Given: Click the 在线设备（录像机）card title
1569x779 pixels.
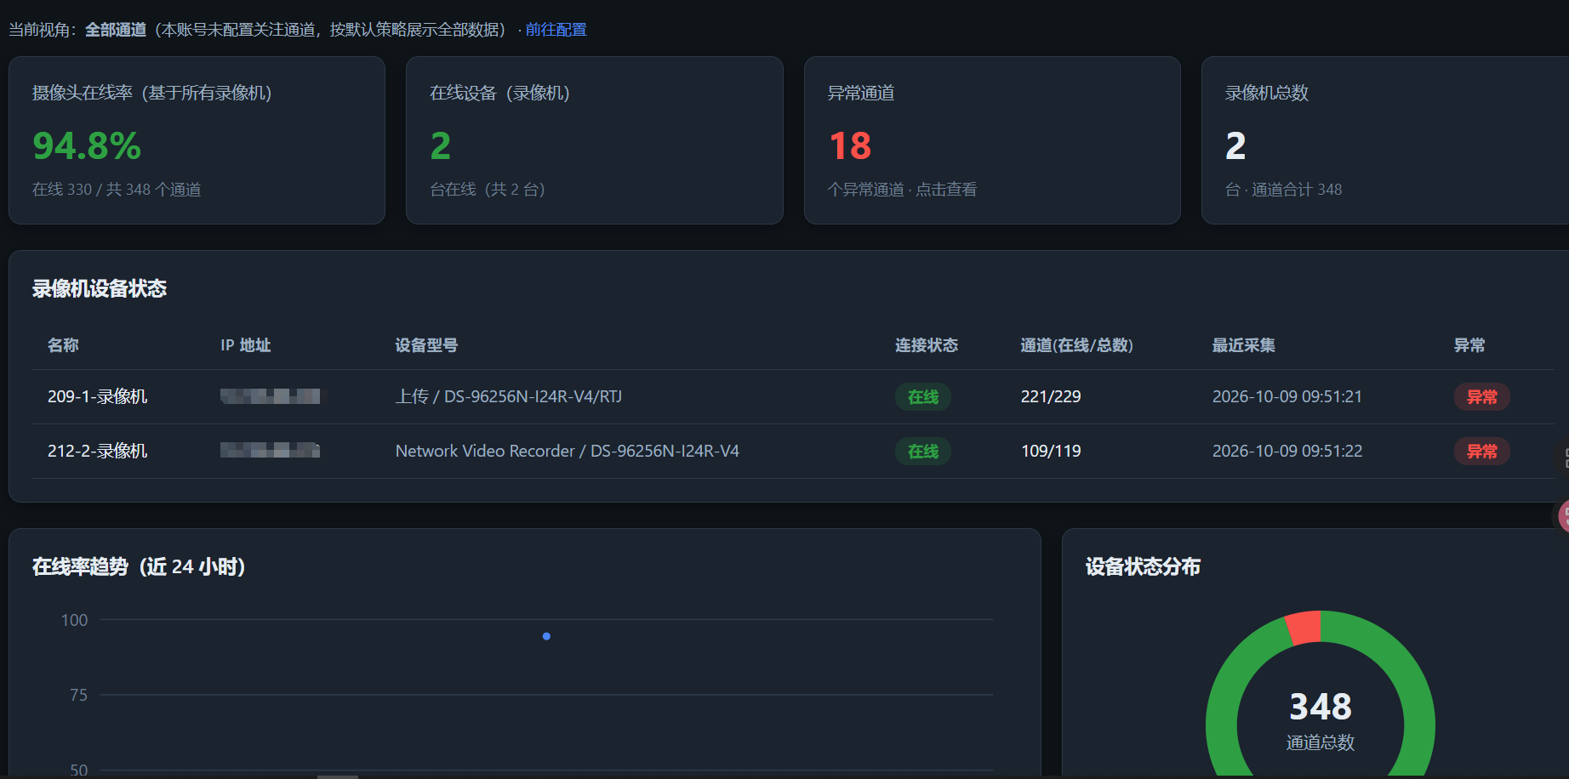Looking at the screenshot, I should [x=499, y=93].
